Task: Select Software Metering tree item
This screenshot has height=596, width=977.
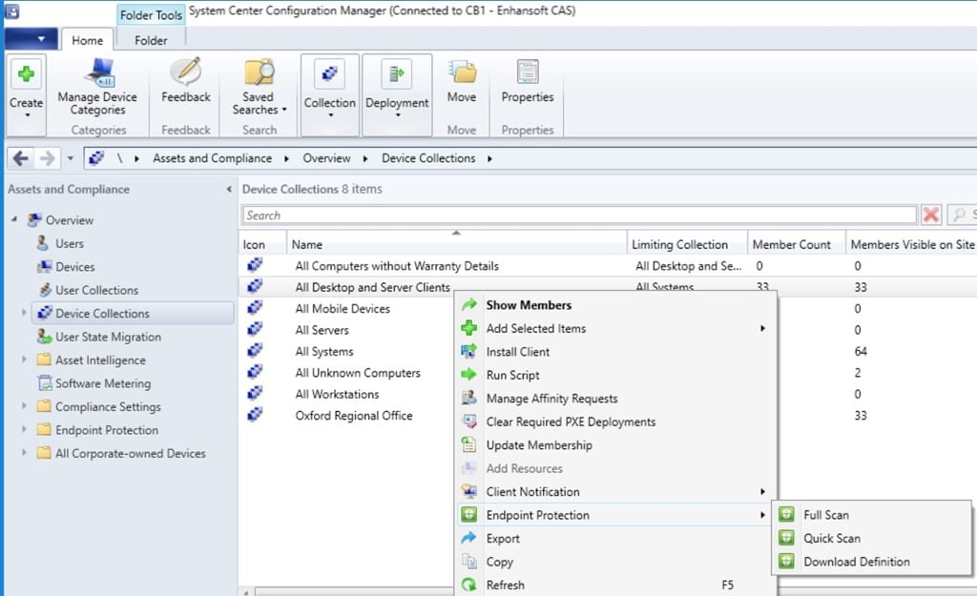Action: (103, 383)
